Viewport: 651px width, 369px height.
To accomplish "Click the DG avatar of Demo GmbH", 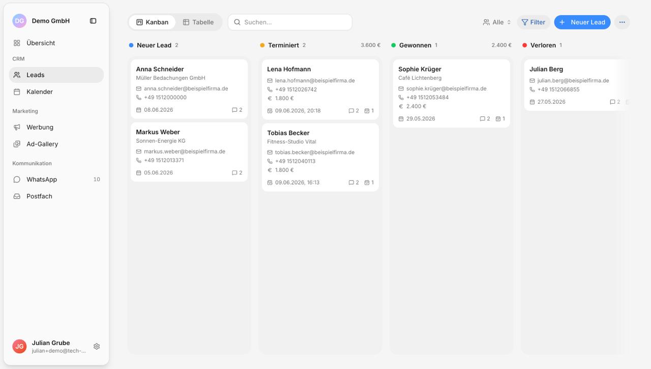I will tap(19, 21).
